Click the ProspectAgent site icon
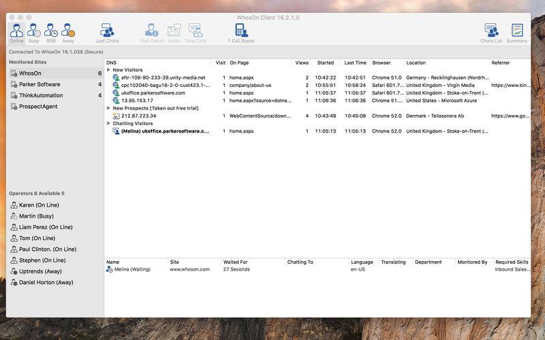 [x=14, y=107]
